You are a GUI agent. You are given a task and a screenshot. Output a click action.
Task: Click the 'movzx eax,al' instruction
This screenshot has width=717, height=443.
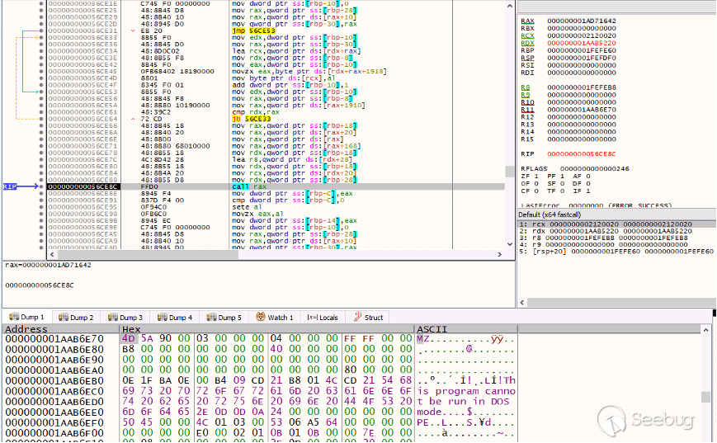(x=258, y=214)
